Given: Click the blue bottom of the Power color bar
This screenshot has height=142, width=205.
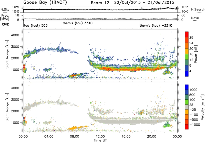Looking at the screenshot, I should tap(187, 74).
